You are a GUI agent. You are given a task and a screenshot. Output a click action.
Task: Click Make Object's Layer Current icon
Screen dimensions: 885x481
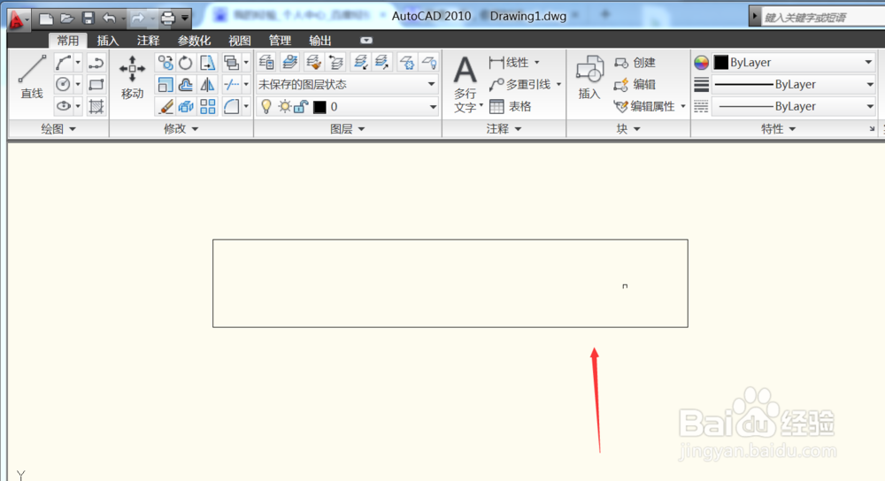[x=290, y=62]
